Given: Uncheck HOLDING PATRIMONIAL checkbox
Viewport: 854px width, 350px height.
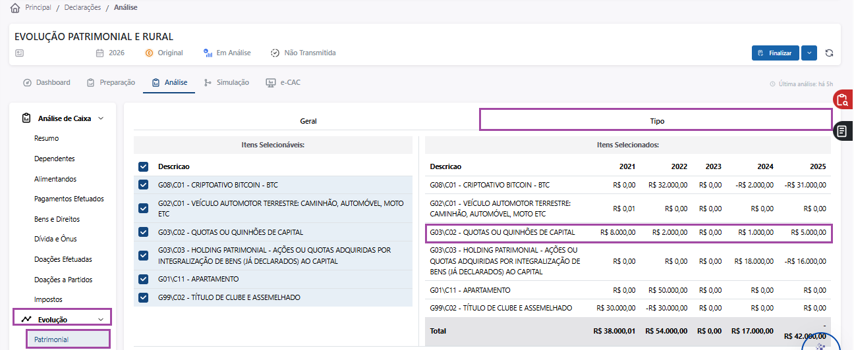Looking at the screenshot, I should [143, 255].
